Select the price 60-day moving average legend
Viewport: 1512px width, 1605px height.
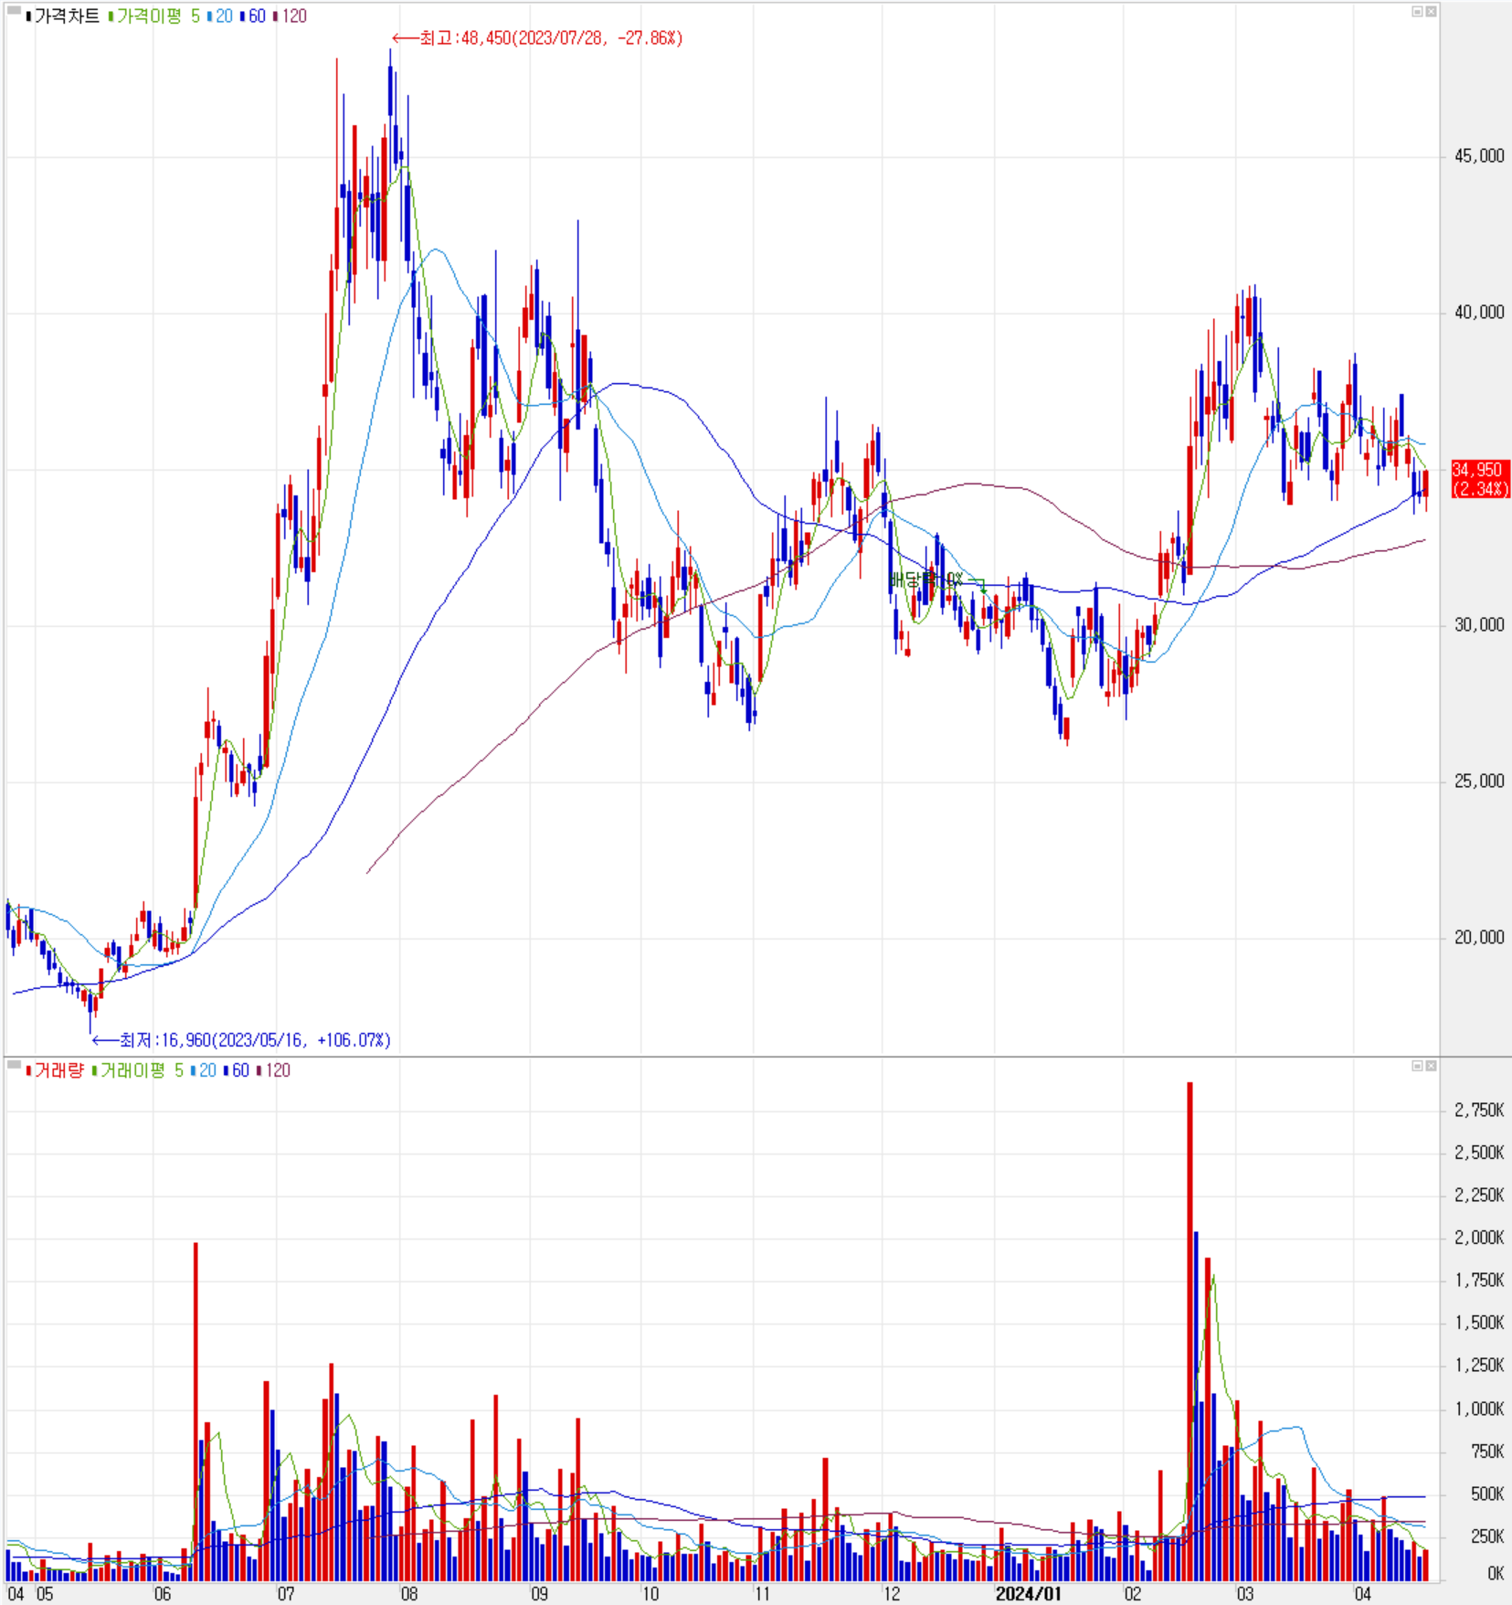tap(253, 16)
